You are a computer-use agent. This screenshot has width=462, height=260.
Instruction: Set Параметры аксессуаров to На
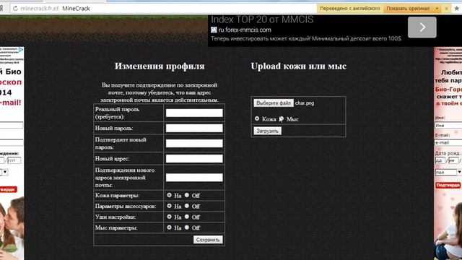[x=169, y=206]
